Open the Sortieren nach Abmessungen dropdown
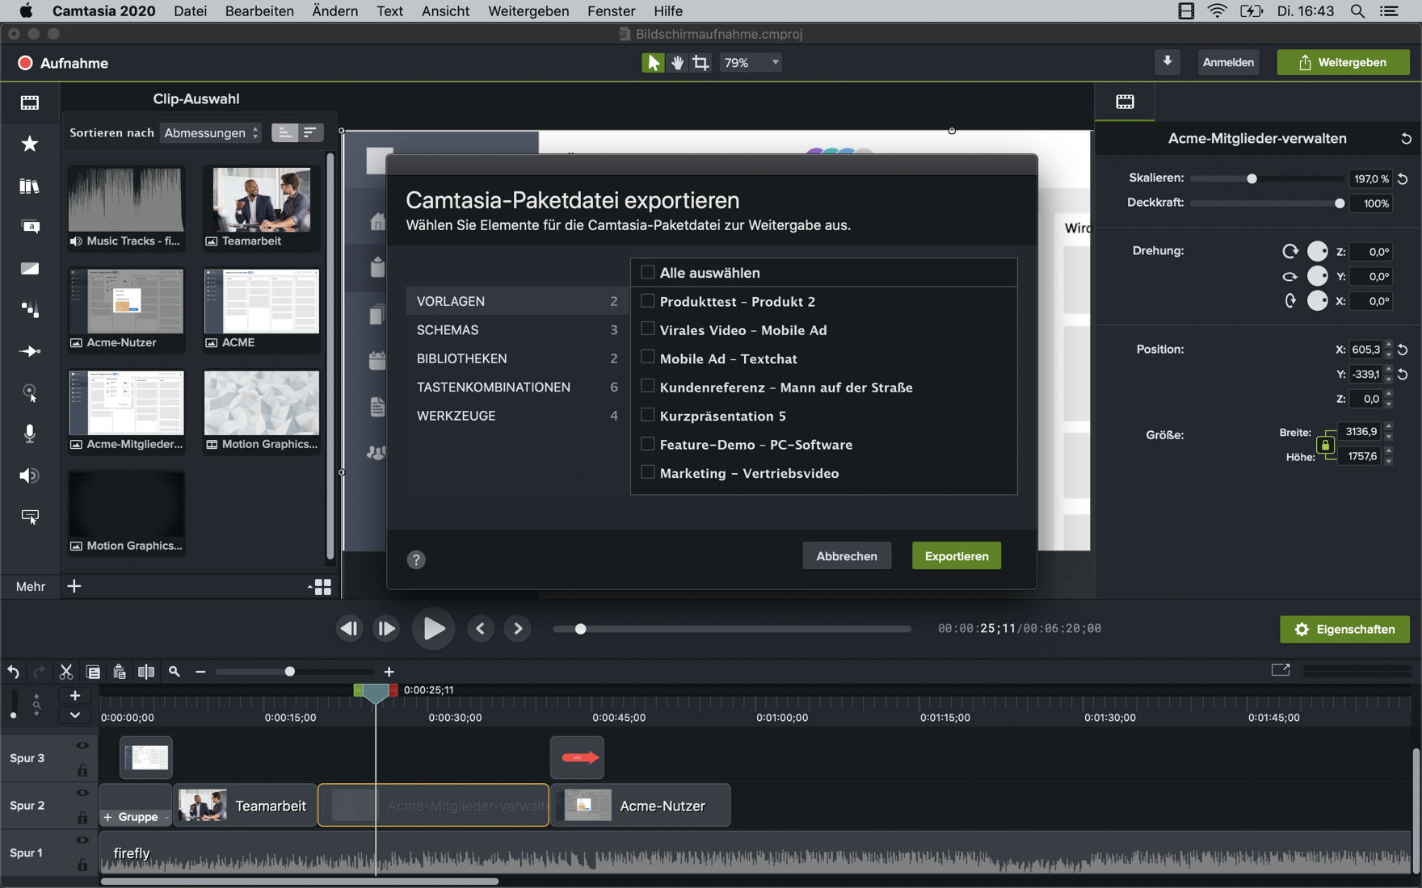This screenshot has height=888, width=1422. 211,133
